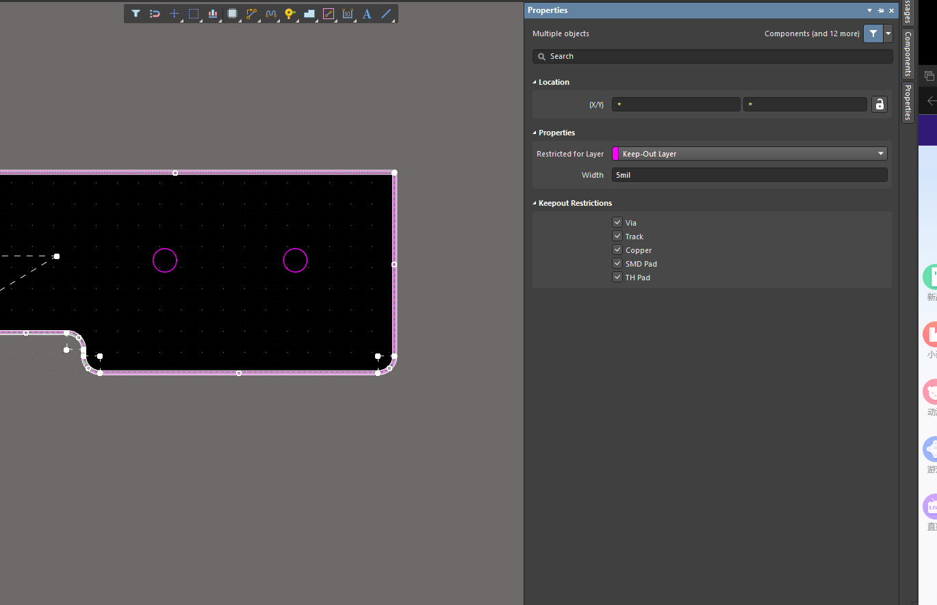Activate the dashed rectangle selection tool
This screenshot has width=937, height=605.
pos(194,14)
